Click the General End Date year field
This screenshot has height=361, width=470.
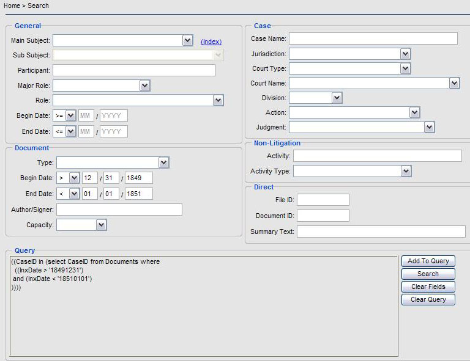click(x=114, y=131)
